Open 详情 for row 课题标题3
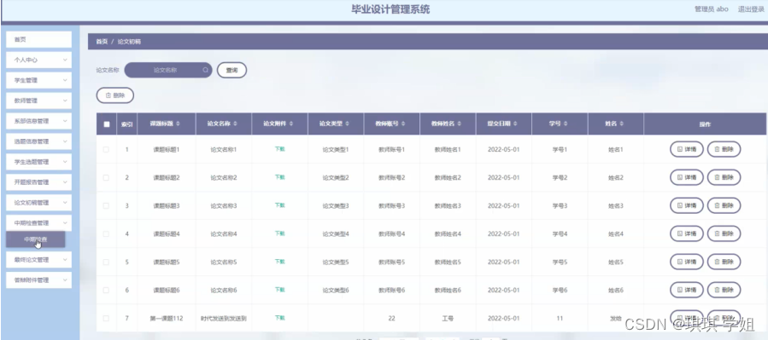 click(x=687, y=205)
